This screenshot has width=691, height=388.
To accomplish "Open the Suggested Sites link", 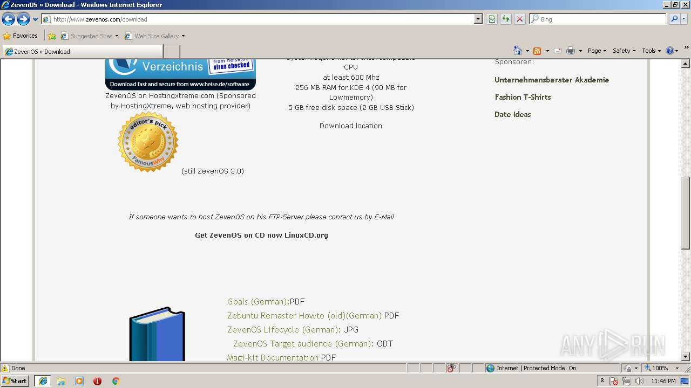I will click(90, 36).
